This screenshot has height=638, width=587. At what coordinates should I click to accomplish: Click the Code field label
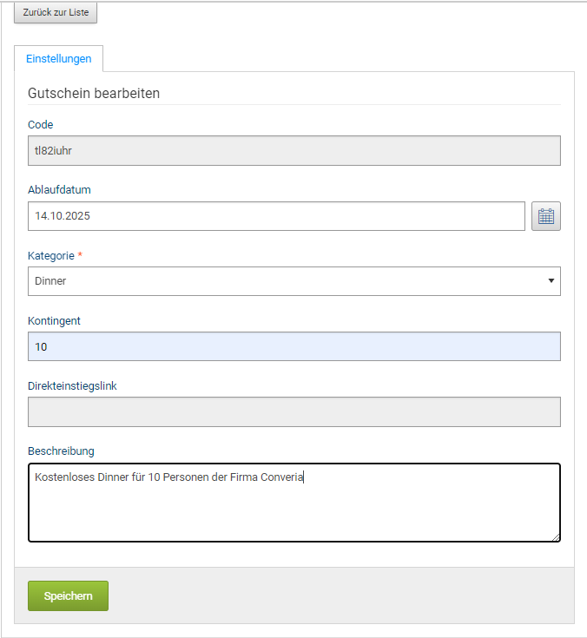coord(41,125)
